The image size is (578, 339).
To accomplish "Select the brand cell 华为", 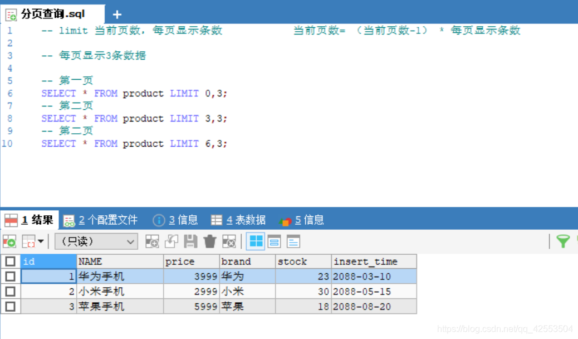I will pos(248,276).
